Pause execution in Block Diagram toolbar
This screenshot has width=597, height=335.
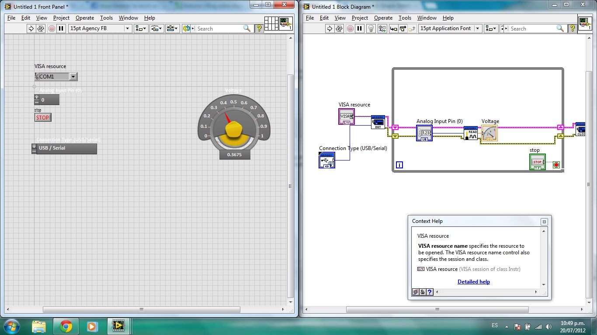point(360,29)
